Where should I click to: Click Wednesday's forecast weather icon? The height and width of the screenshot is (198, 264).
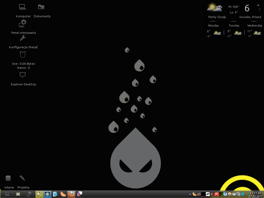pyautogui.click(x=257, y=33)
